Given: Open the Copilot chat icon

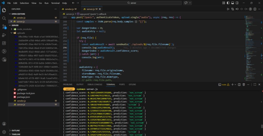Looking at the screenshot, I should point(186,3).
